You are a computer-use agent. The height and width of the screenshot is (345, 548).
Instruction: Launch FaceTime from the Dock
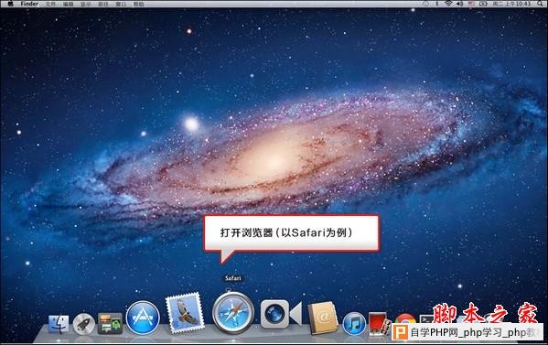[281, 314]
